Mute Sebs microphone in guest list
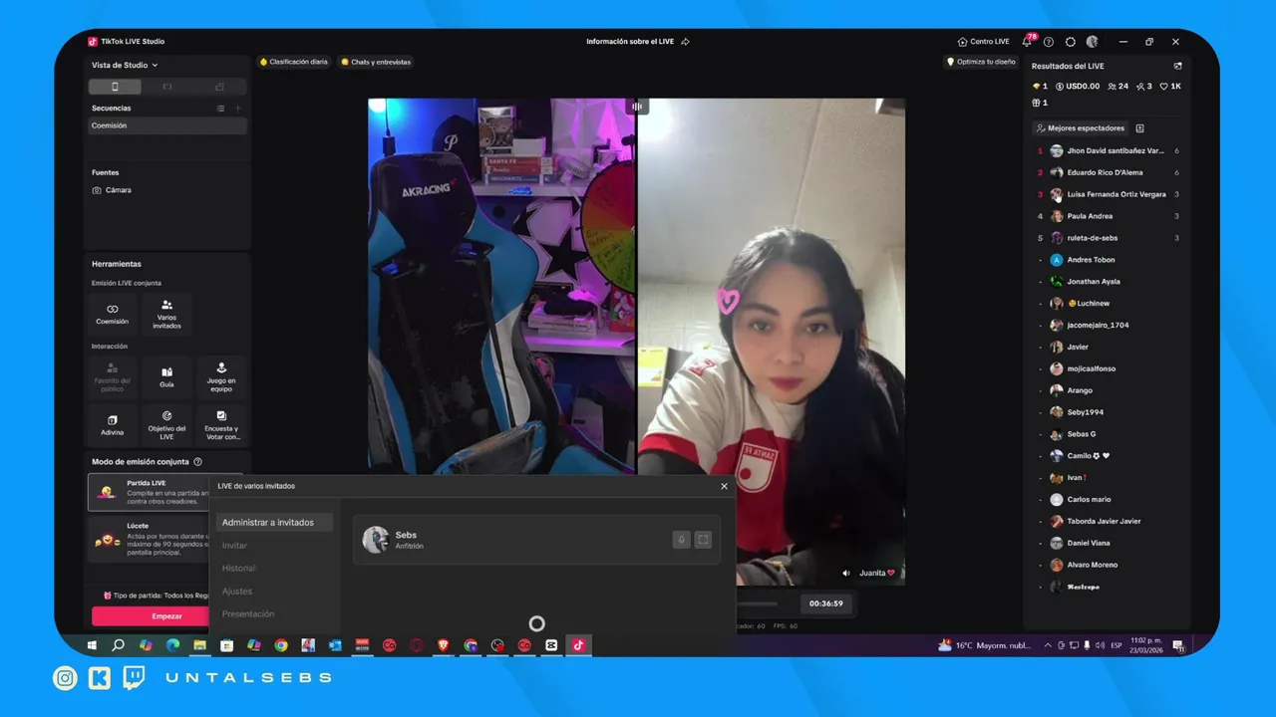The width and height of the screenshot is (1276, 717). [682, 540]
